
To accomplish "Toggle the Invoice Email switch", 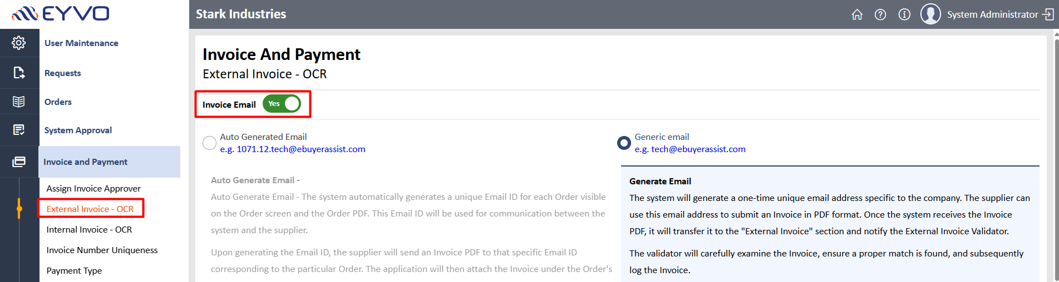I will click(282, 104).
